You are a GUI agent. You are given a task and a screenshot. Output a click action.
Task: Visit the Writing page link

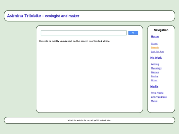[x=155, y=64]
